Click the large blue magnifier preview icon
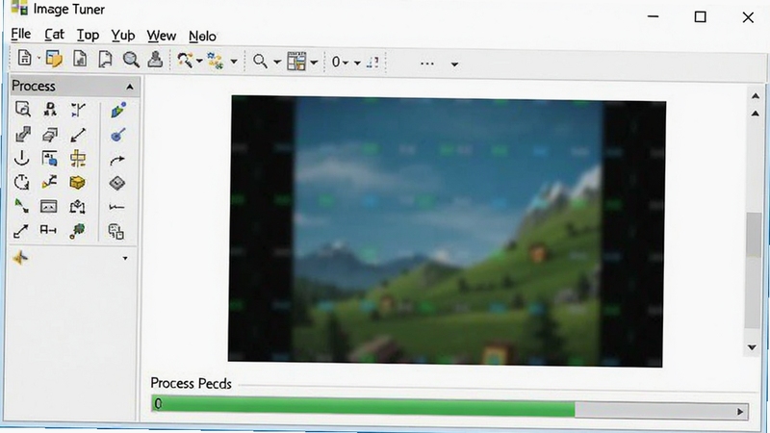The image size is (770, 433). pos(131,60)
